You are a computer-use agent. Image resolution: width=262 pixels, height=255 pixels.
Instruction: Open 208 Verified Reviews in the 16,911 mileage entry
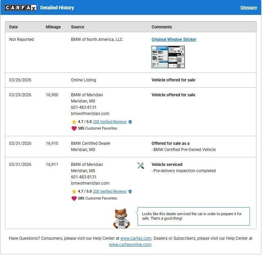click(x=110, y=192)
